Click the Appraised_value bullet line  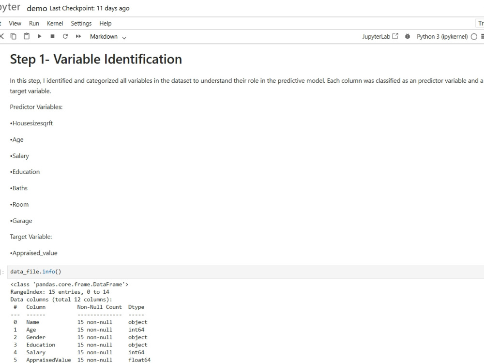tap(34, 253)
